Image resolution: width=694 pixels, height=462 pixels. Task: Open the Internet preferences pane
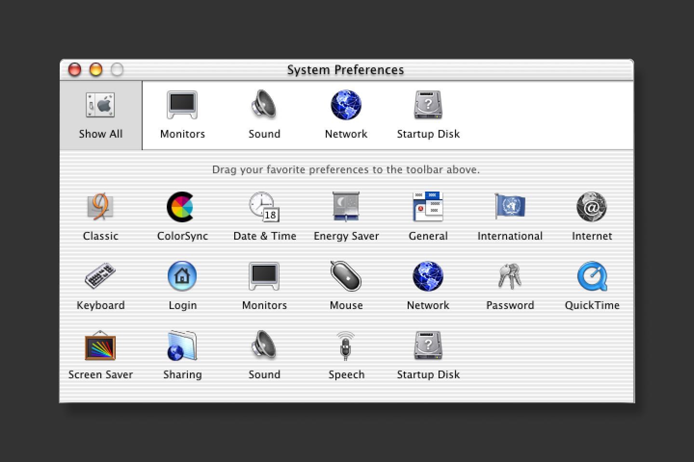tap(591, 208)
